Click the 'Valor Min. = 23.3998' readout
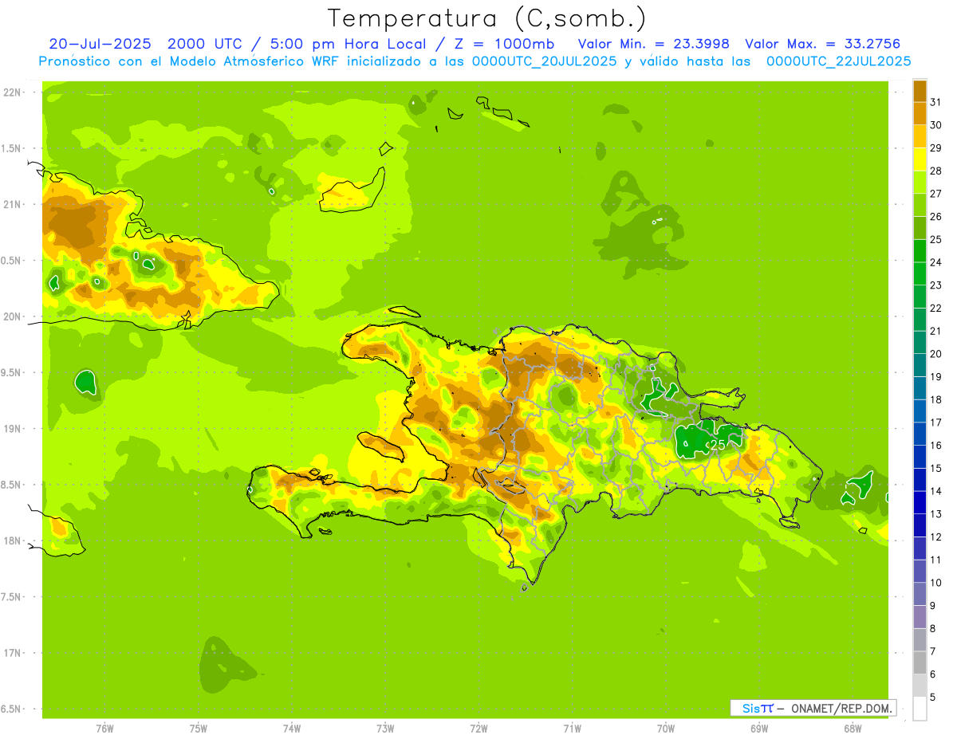The width and height of the screenshot is (957, 739). 654,44
